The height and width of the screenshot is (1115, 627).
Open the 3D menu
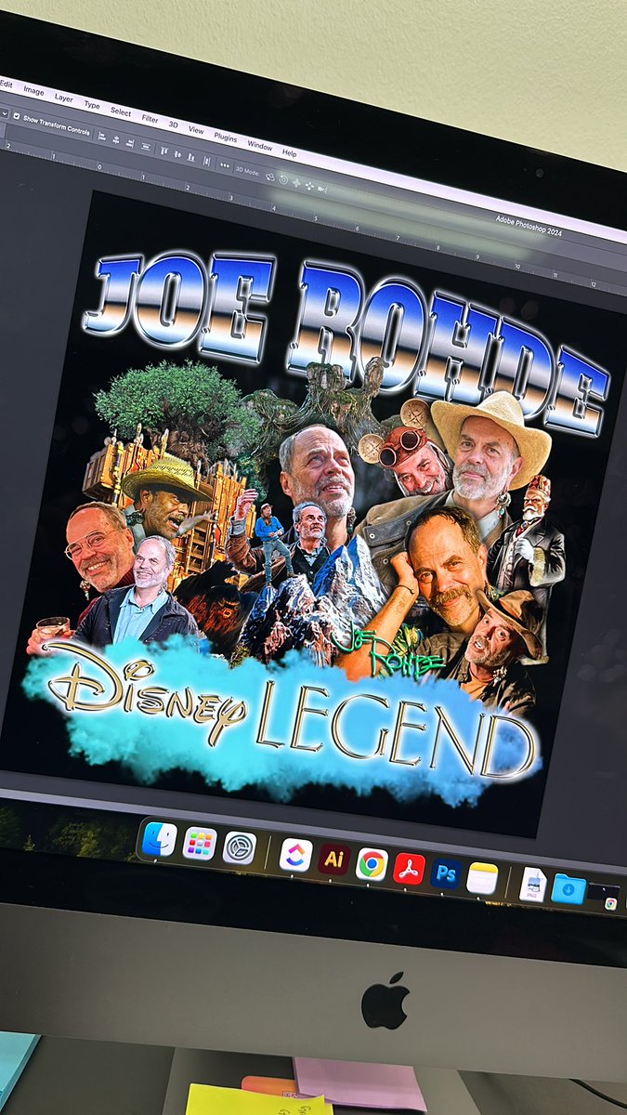click(x=173, y=124)
